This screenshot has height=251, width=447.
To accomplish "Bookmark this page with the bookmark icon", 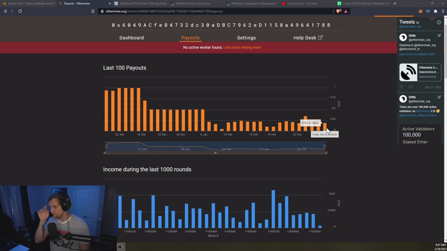I will [93, 11].
